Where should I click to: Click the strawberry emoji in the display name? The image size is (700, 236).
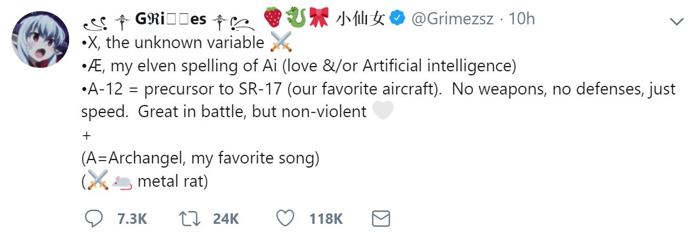(x=272, y=19)
